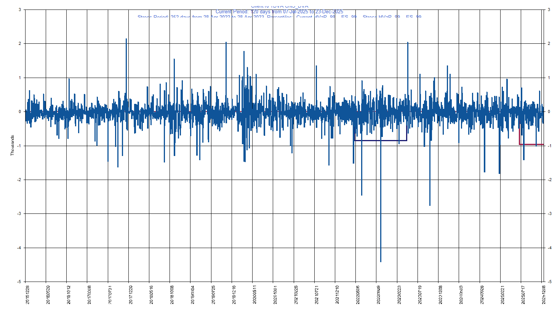
Task: Select the 20230719 x-axis date label
Action: click(x=420, y=294)
